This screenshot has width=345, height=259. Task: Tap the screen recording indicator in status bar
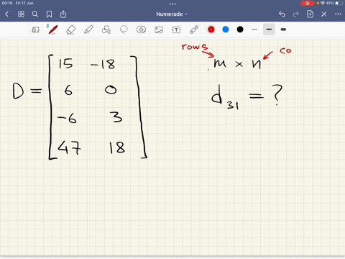(307, 3)
